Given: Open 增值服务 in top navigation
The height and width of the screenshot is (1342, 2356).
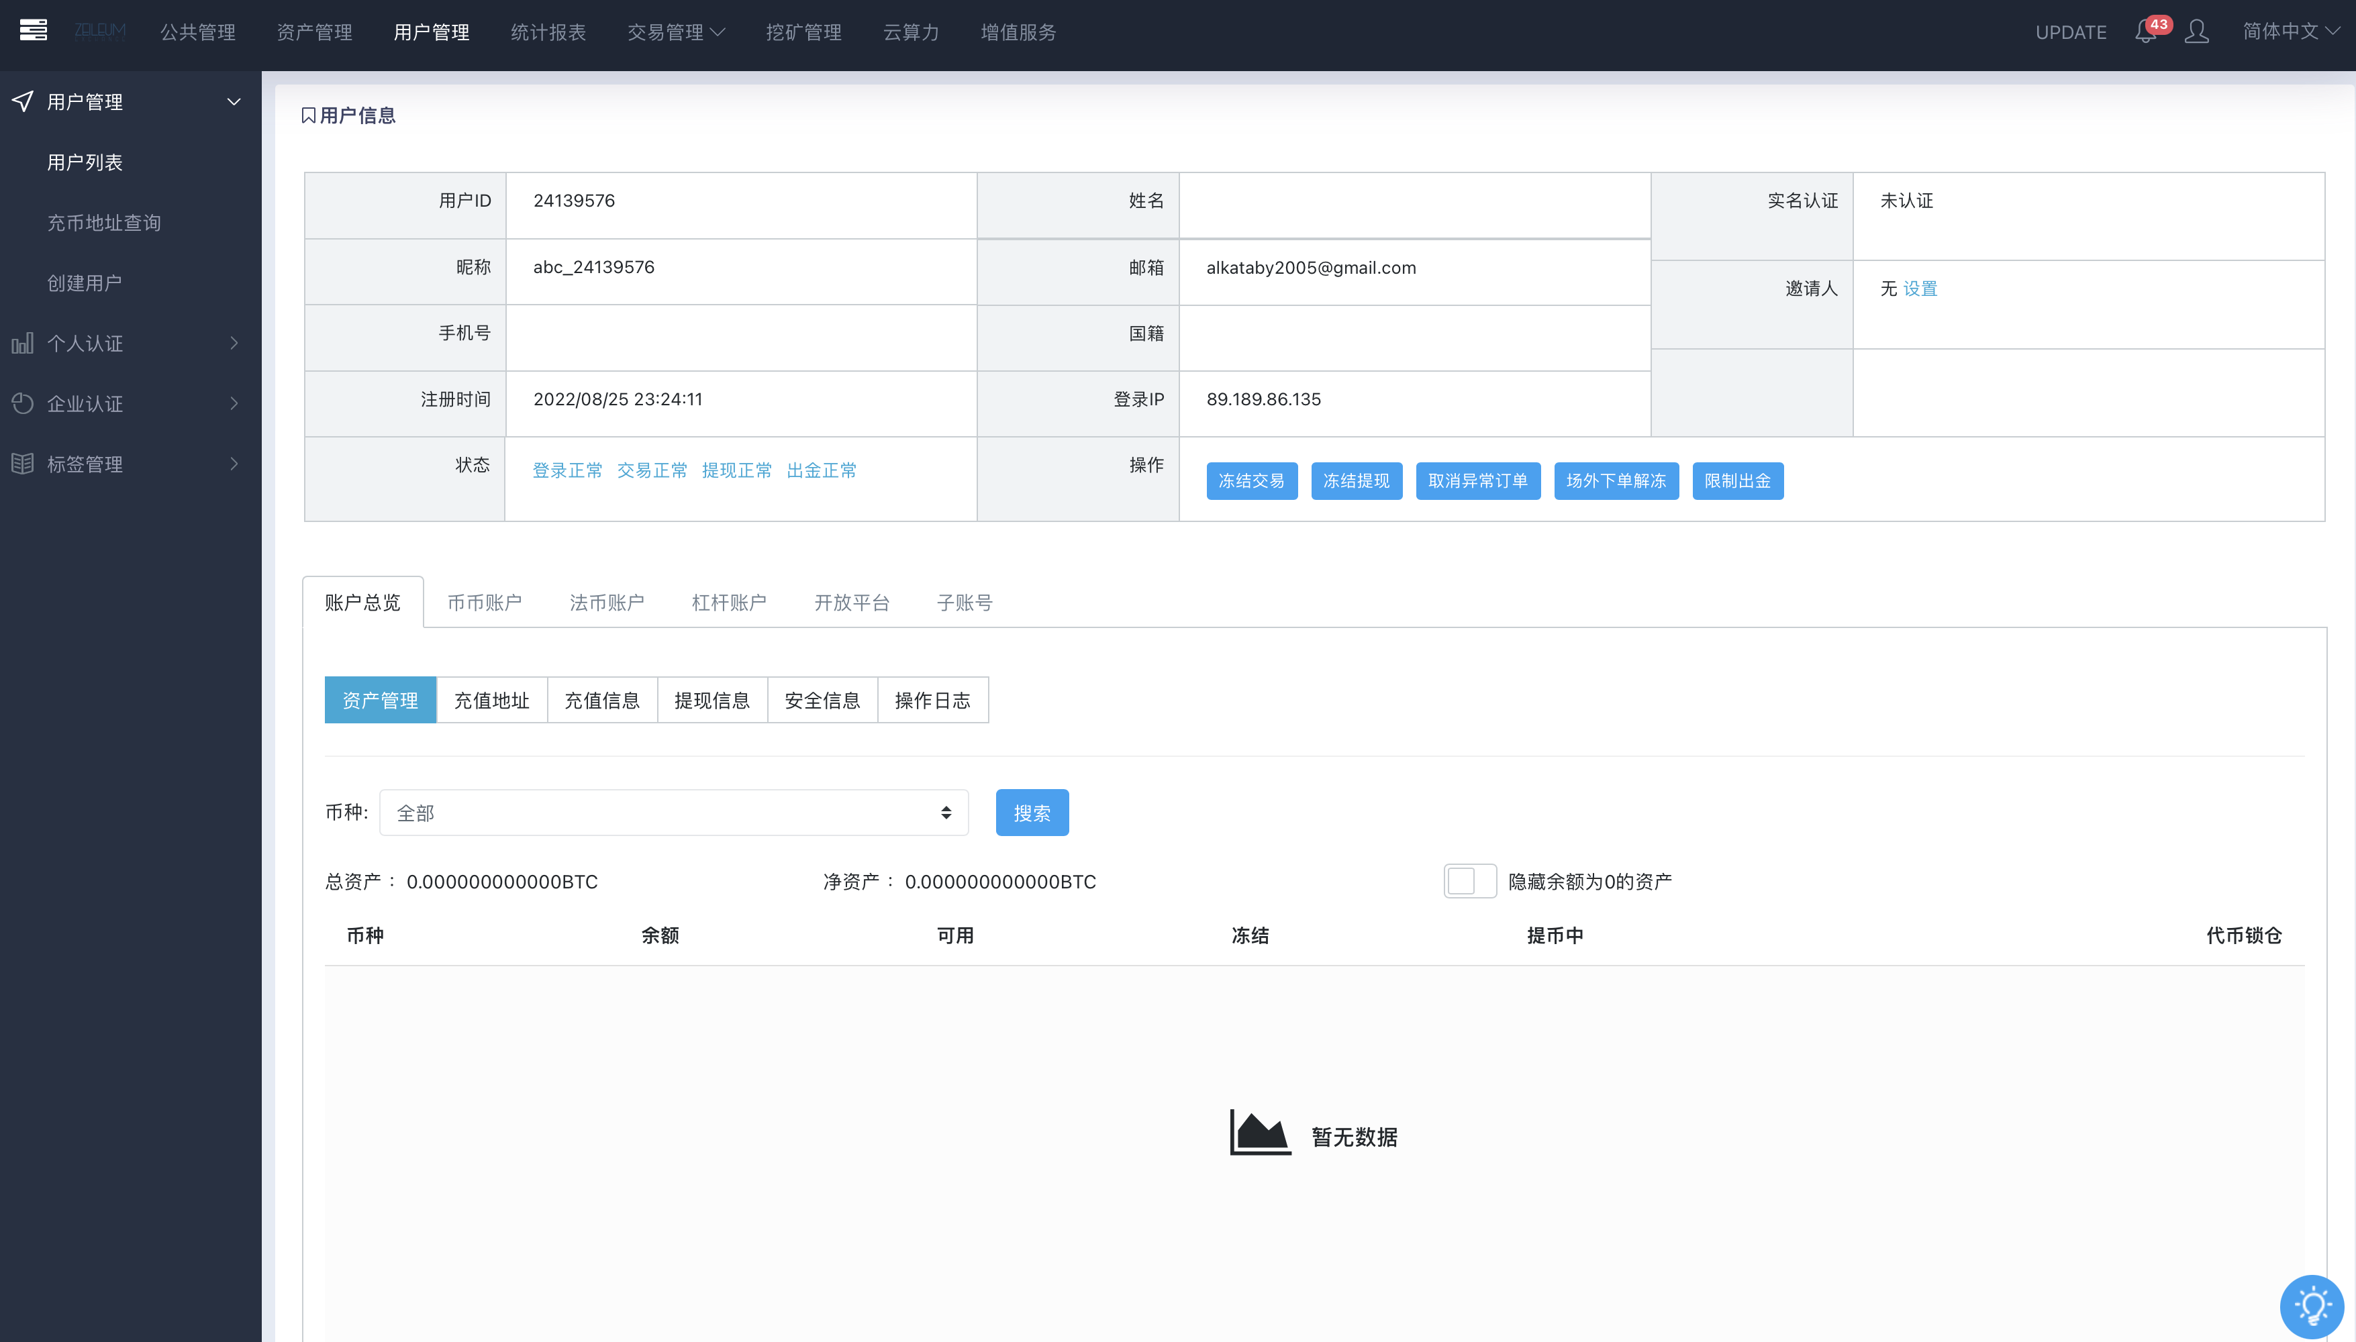Looking at the screenshot, I should point(1018,32).
